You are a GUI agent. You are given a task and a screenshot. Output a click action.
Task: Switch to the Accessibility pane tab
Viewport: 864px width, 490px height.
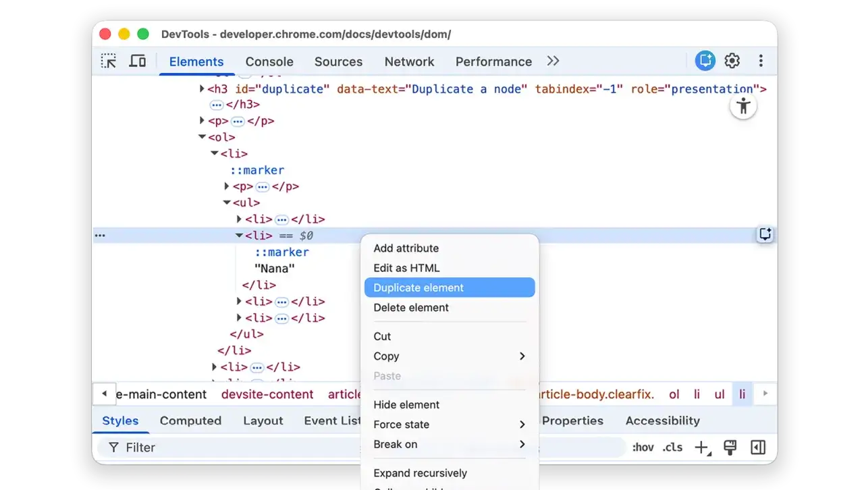tap(662, 420)
